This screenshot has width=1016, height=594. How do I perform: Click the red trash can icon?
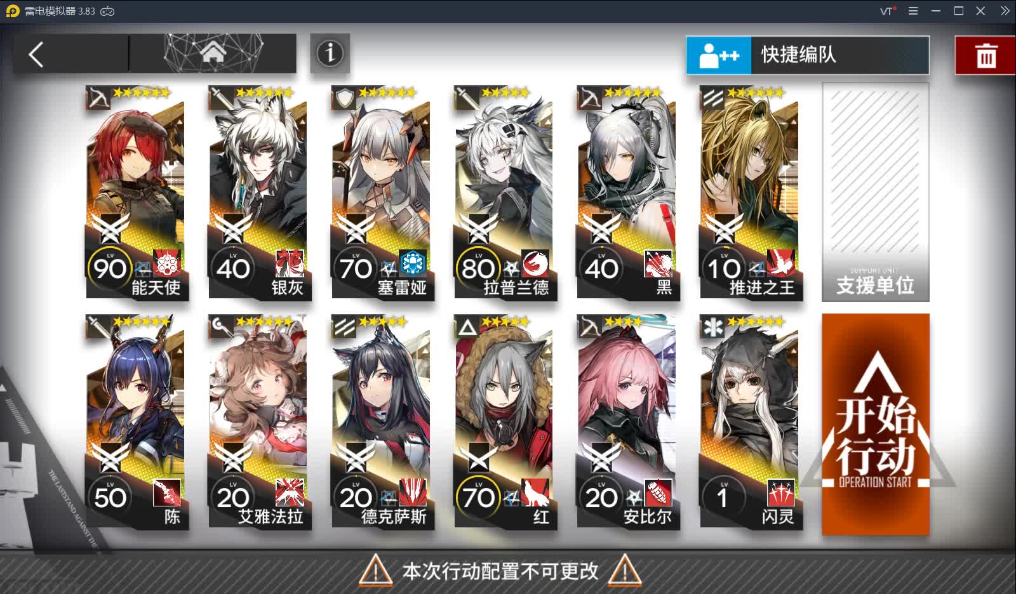pyautogui.click(x=986, y=56)
